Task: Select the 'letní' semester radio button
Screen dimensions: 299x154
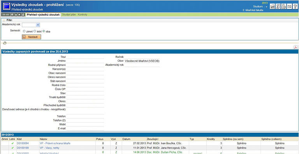Action: 35,31
